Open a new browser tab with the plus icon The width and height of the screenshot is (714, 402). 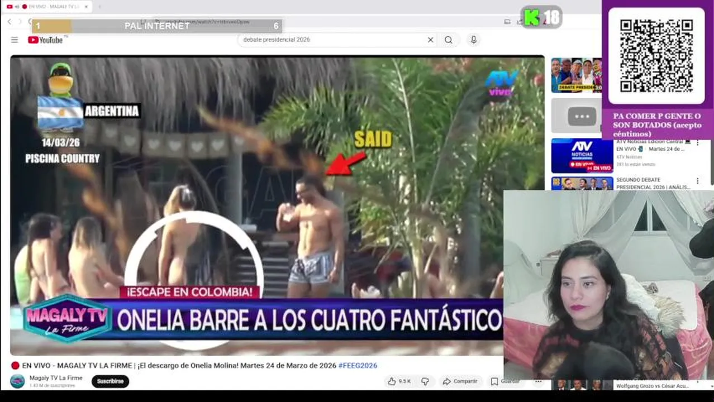click(x=99, y=7)
